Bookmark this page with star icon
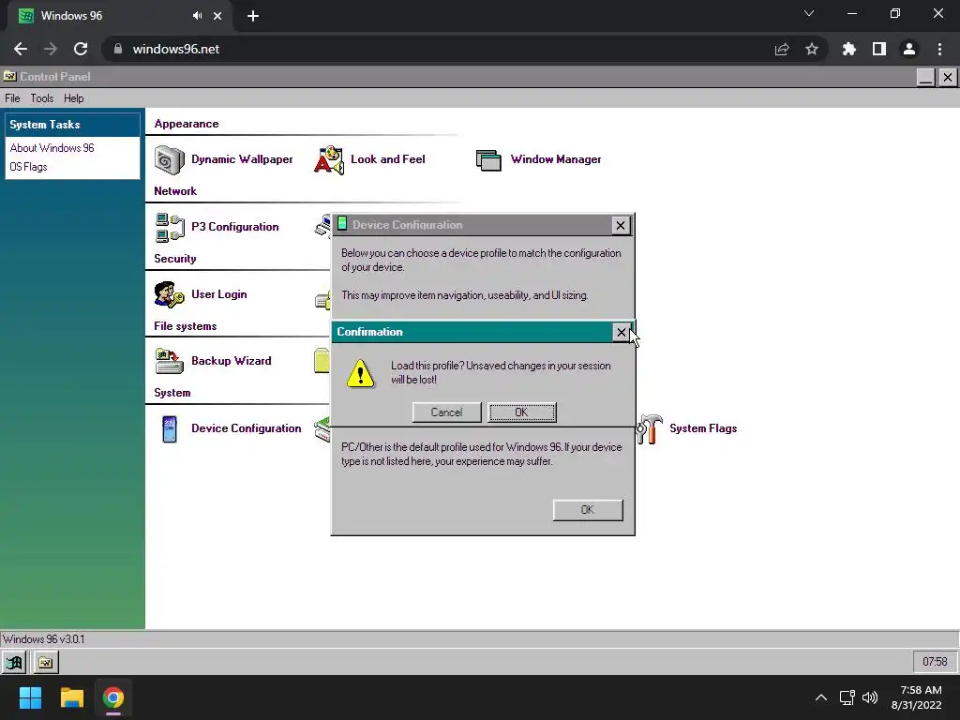 click(x=812, y=49)
